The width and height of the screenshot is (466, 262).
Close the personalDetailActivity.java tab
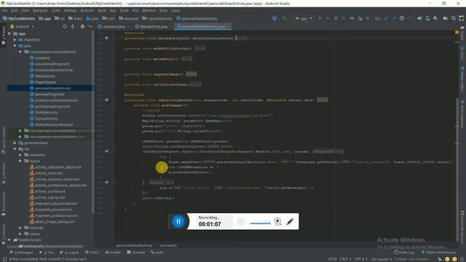coord(228,26)
